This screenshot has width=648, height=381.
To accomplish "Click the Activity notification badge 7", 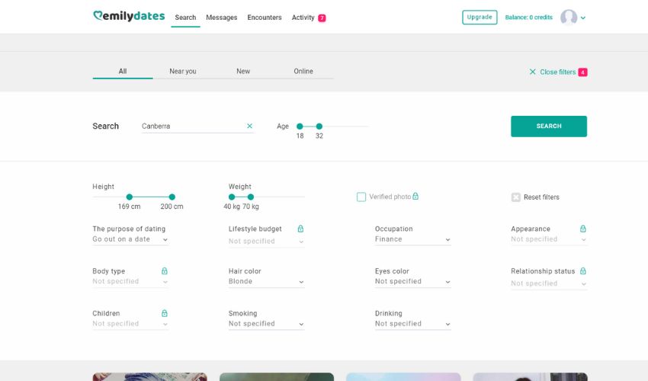I will coord(322,18).
